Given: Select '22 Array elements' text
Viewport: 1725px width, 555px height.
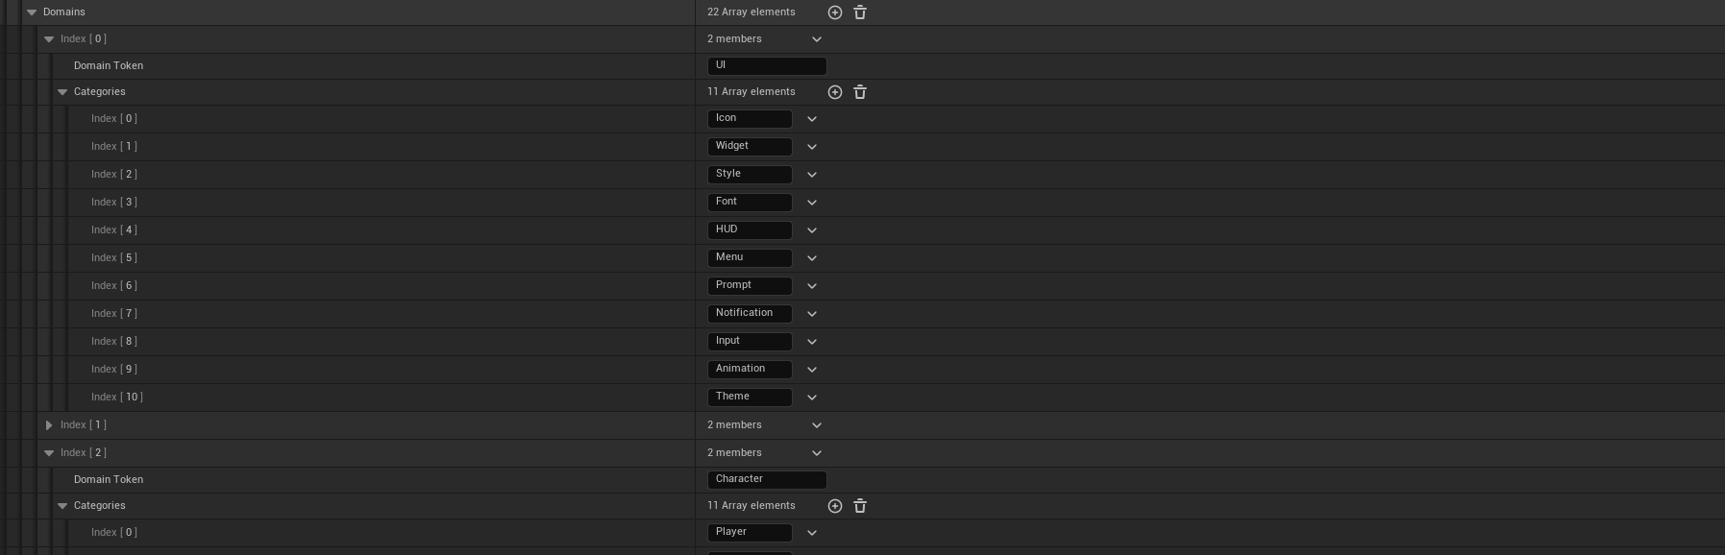Looking at the screenshot, I should [x=752, y=12].
